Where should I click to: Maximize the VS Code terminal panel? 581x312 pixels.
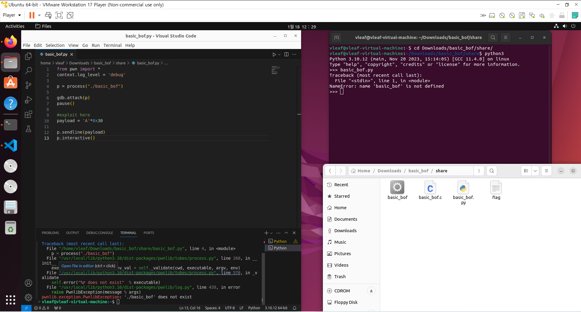(286, 233)
